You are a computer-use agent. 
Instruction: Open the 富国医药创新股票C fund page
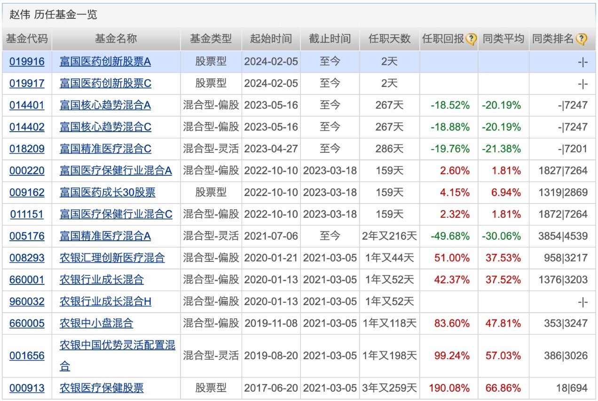[105, 83]
